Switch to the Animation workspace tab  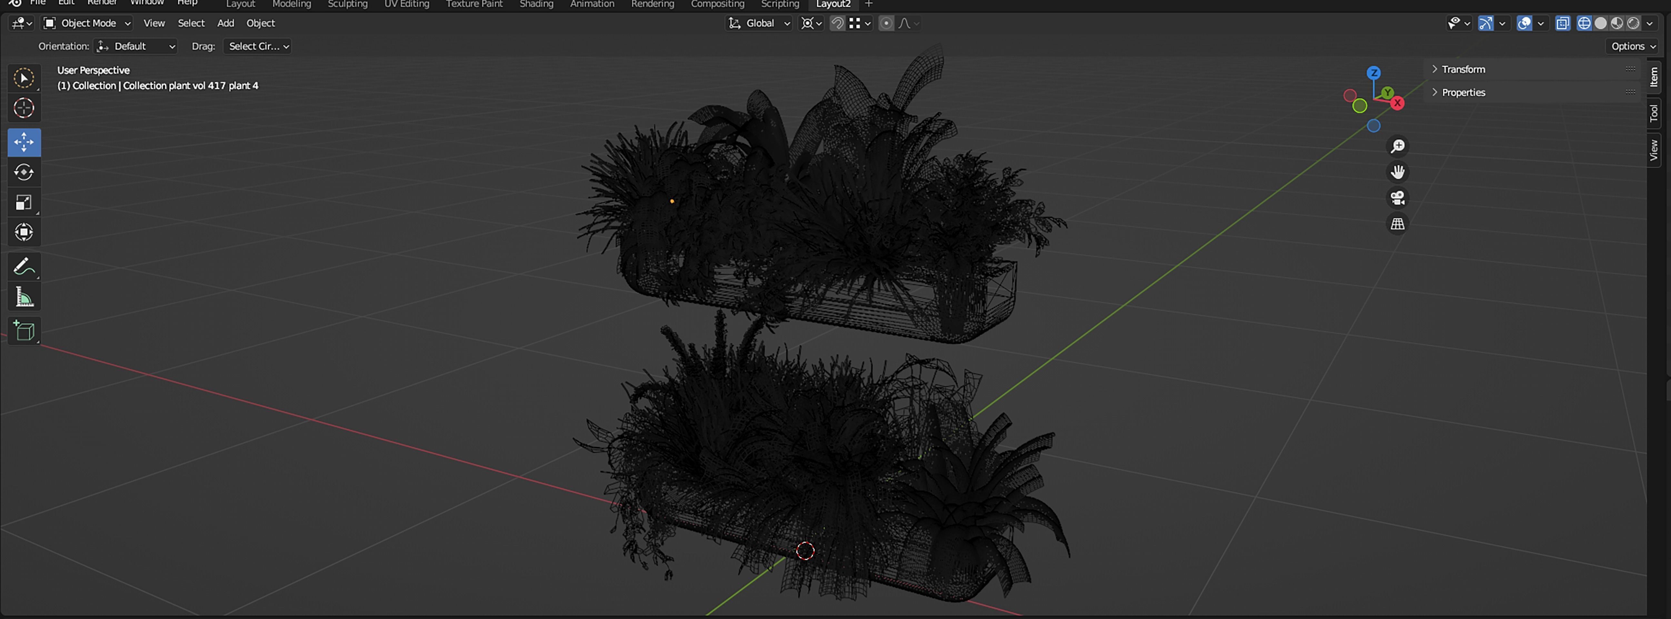pyautogui.click(x=592, y=5)
